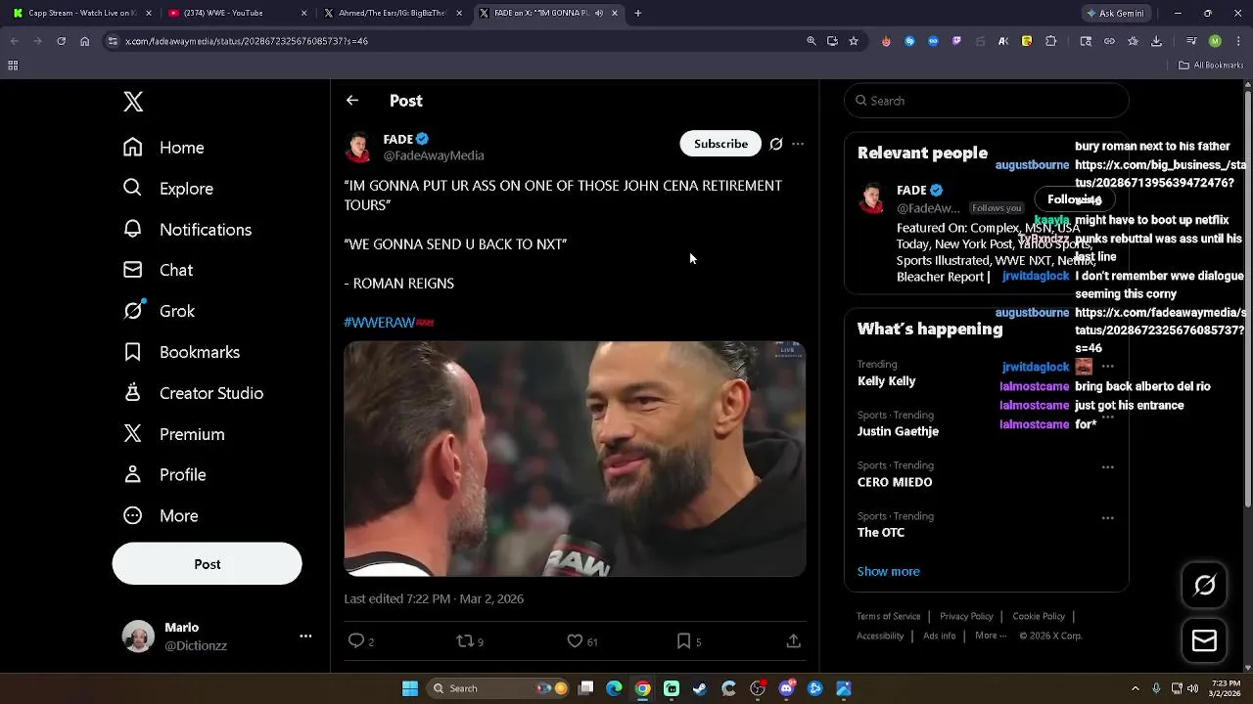Go to the Premium page
Screen dimensions: 1253x704
tap(173, 434)
